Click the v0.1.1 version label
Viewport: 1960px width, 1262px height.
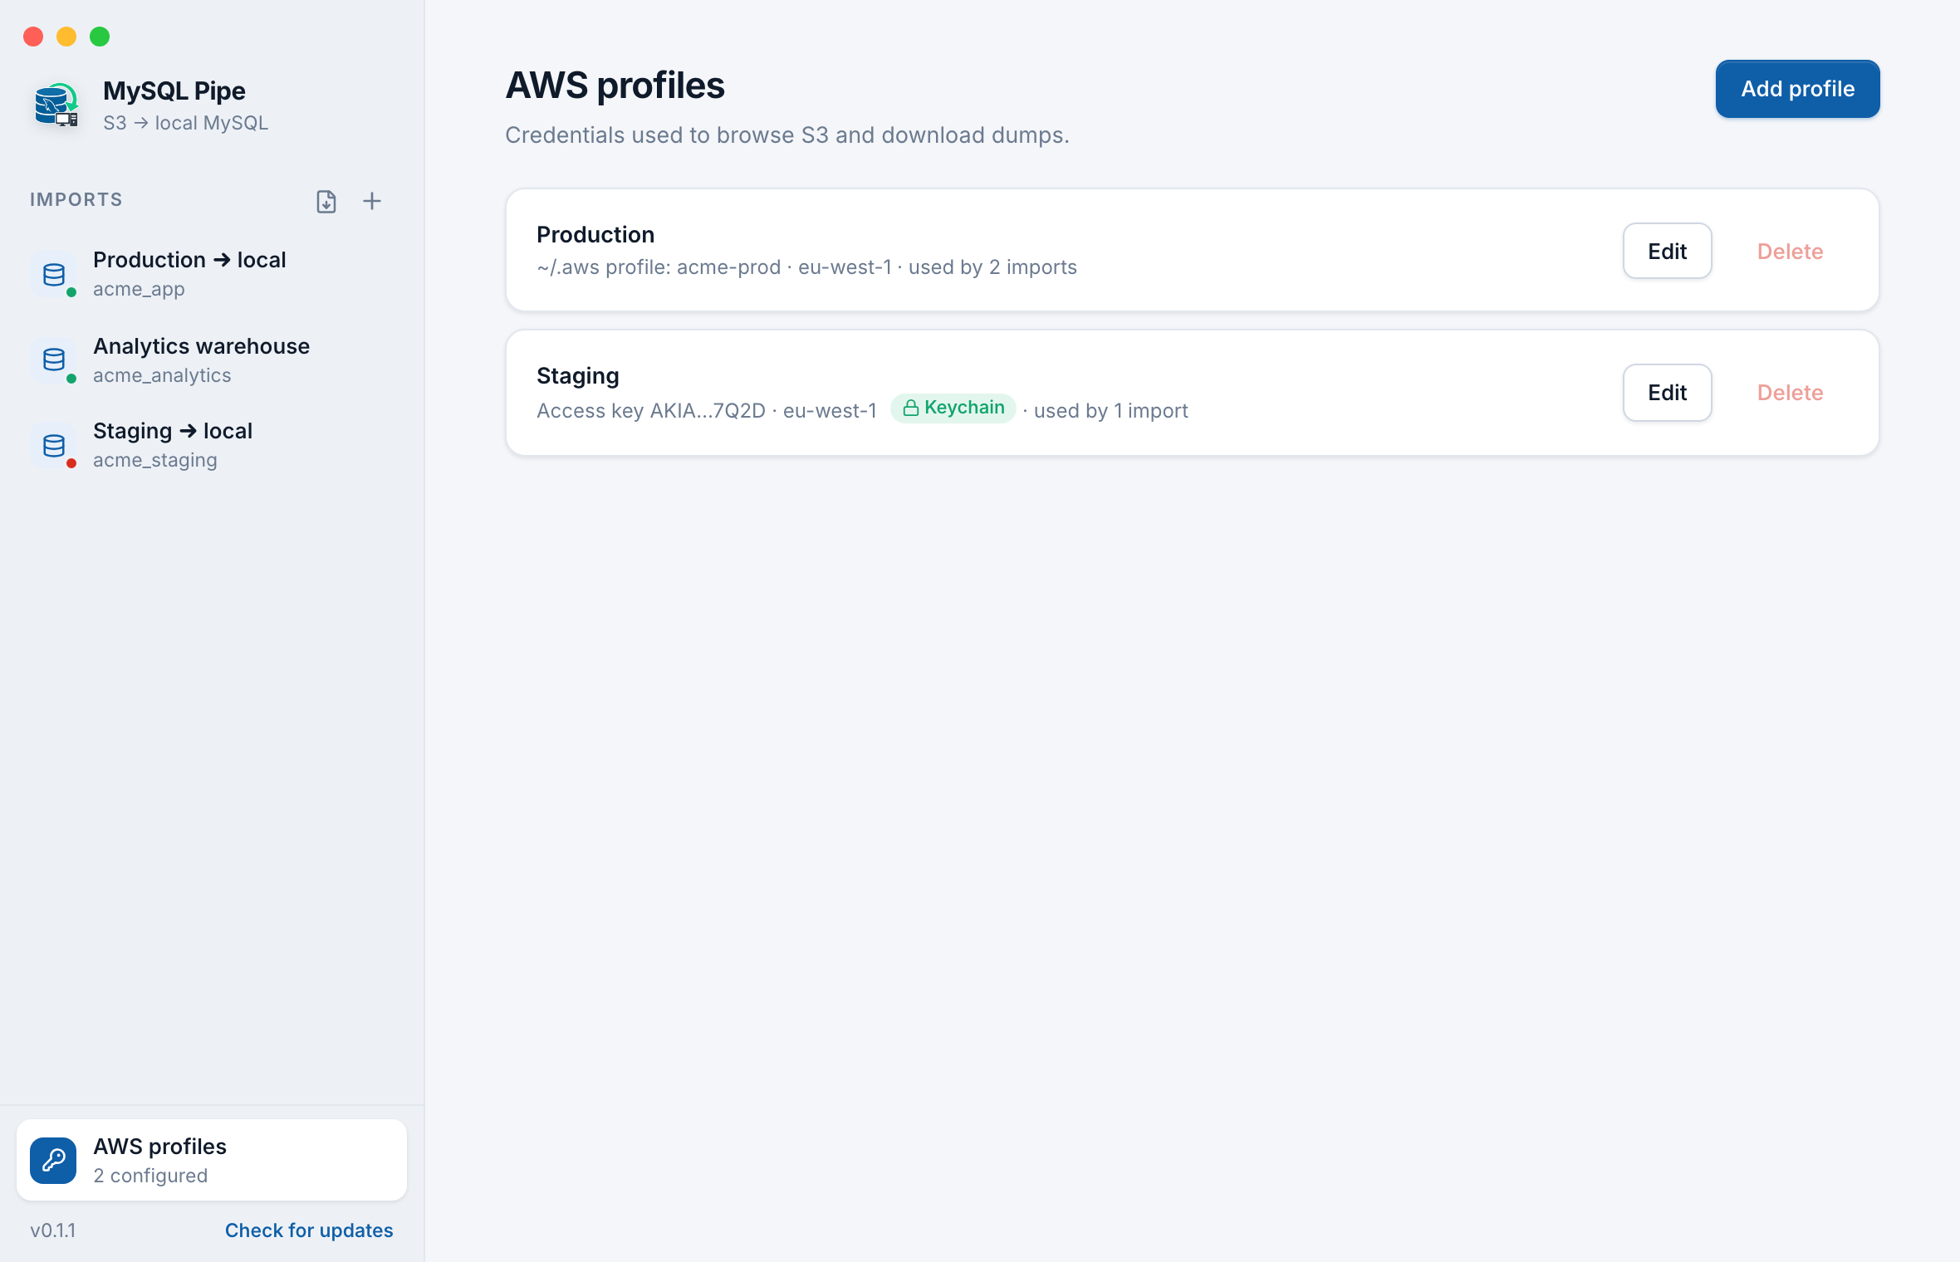[53, 1230]
